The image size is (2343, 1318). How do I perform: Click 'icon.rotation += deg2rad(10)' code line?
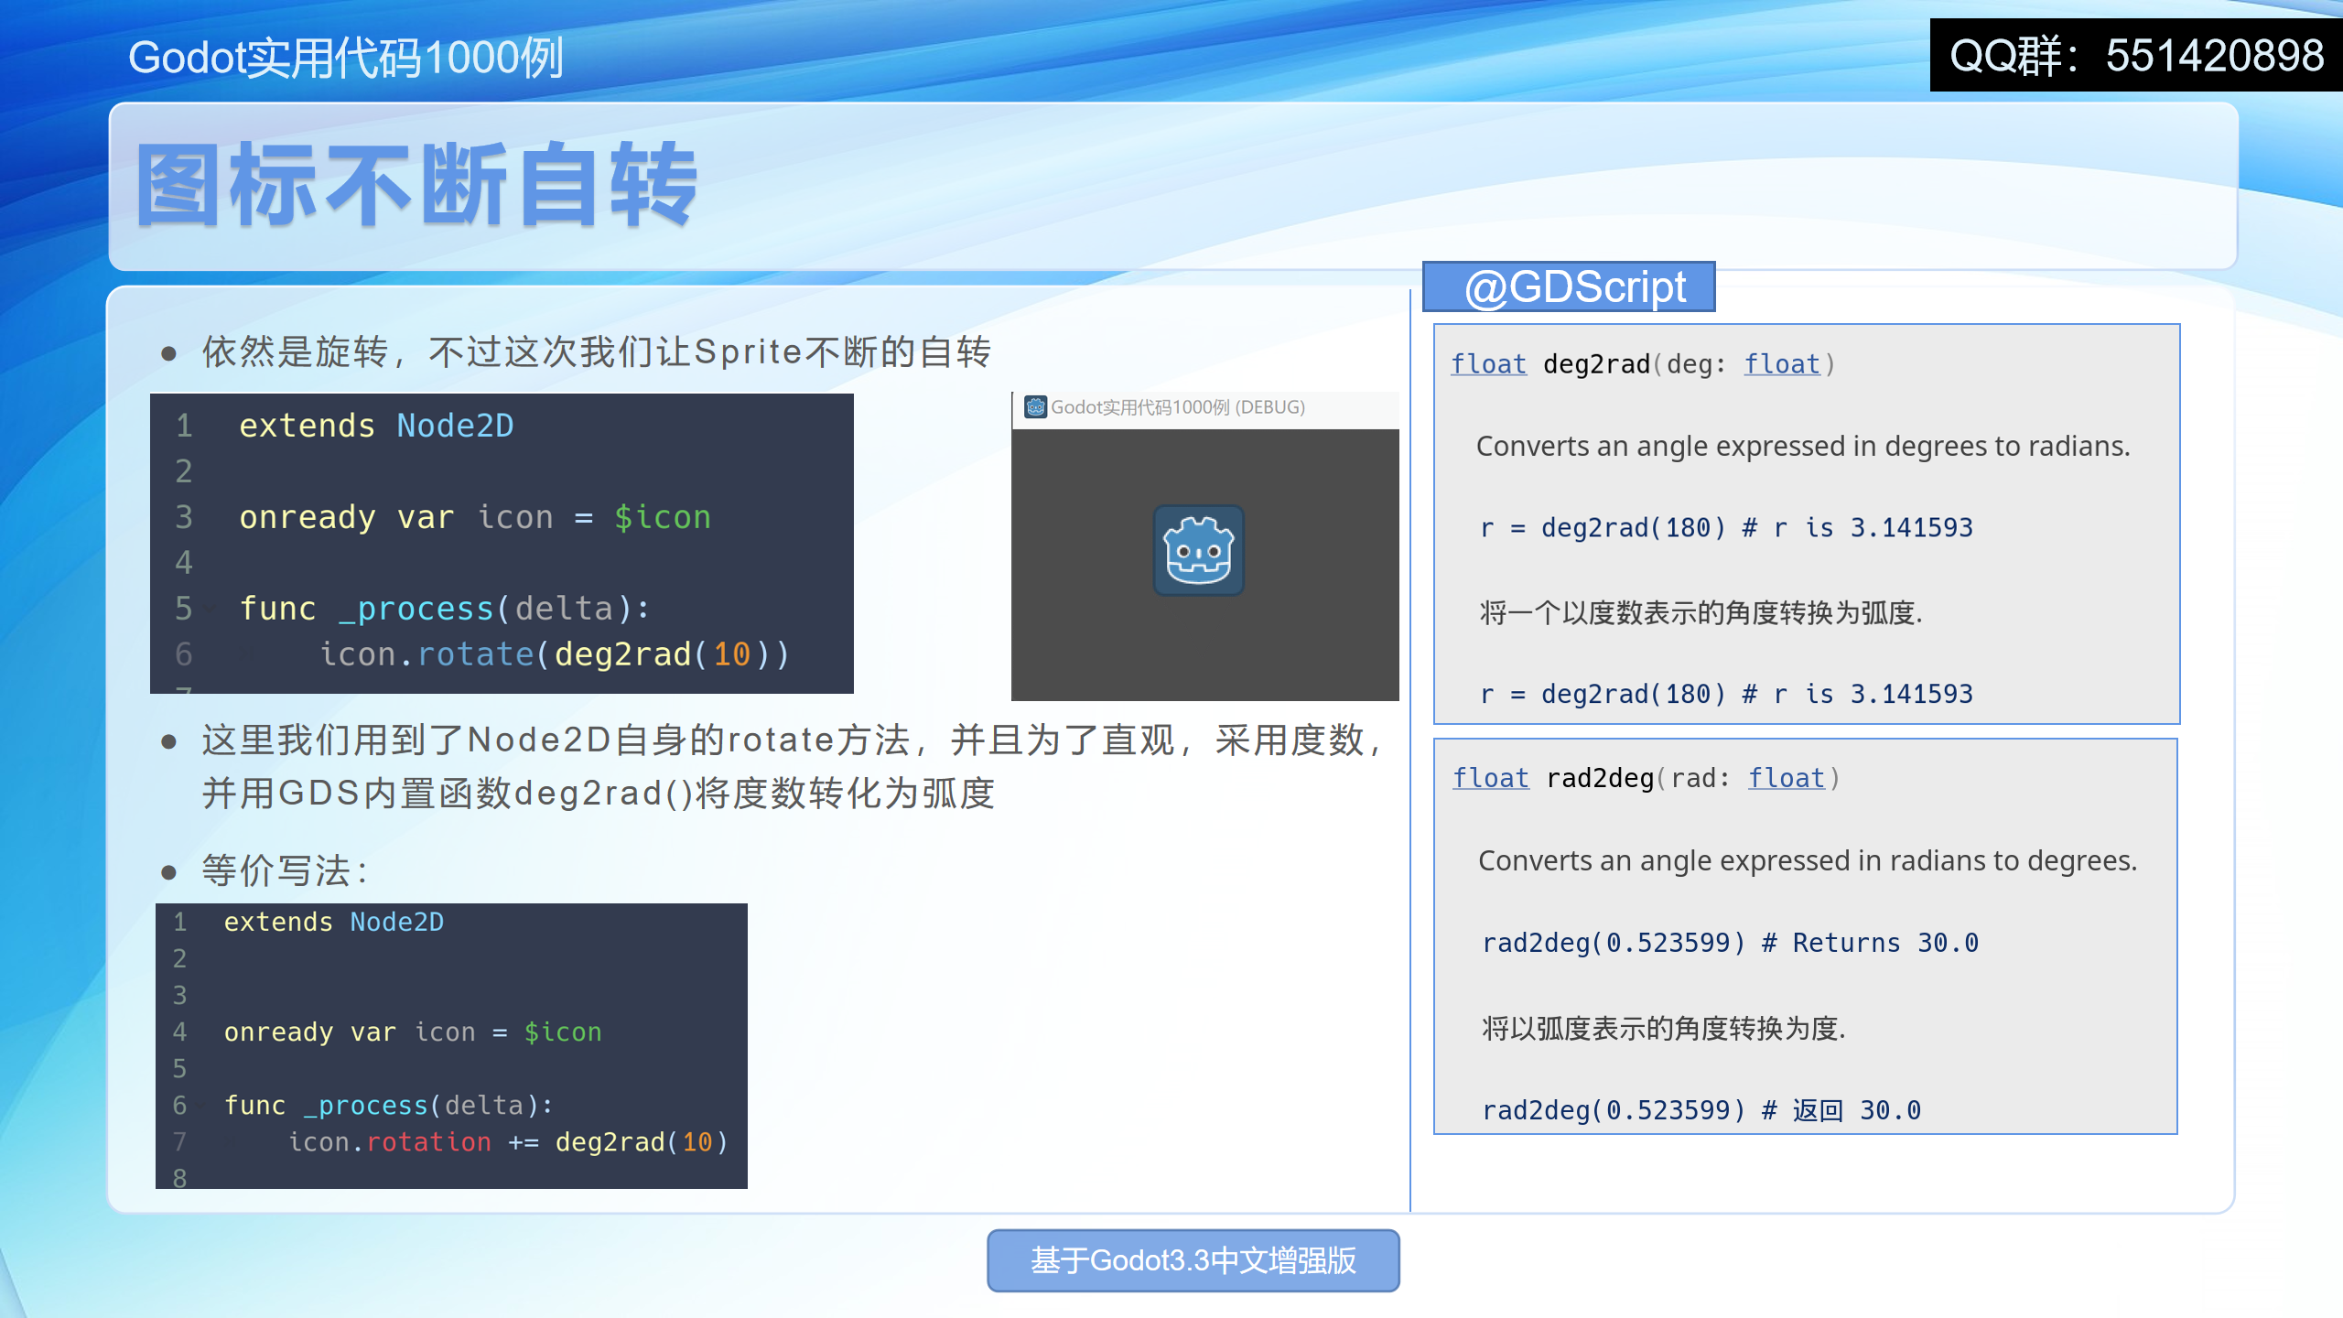point(508,1142)
